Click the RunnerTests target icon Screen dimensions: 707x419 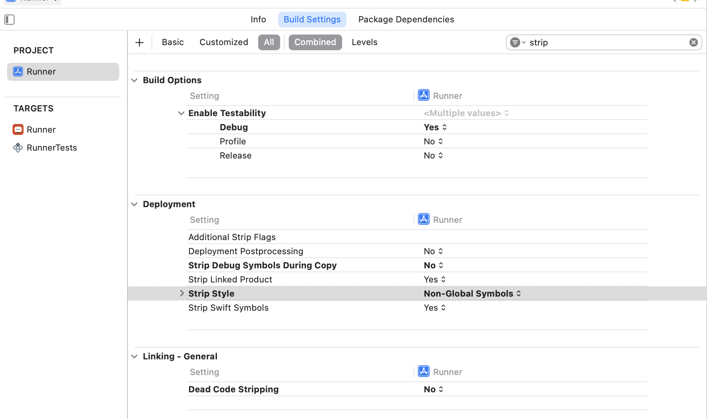pos(18,148)
